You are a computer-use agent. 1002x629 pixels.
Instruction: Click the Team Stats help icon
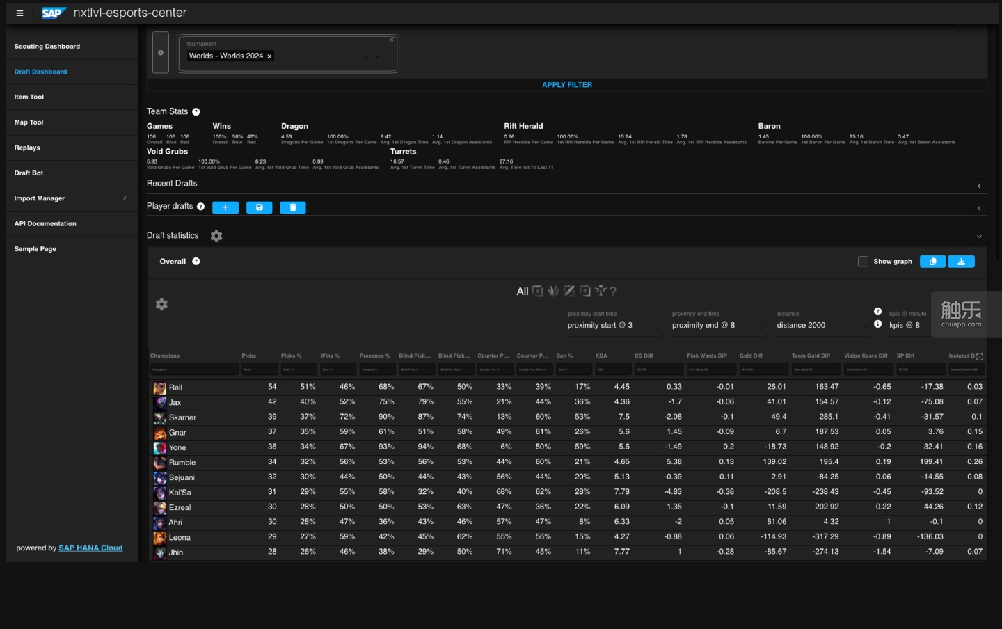tap(196, 112)
